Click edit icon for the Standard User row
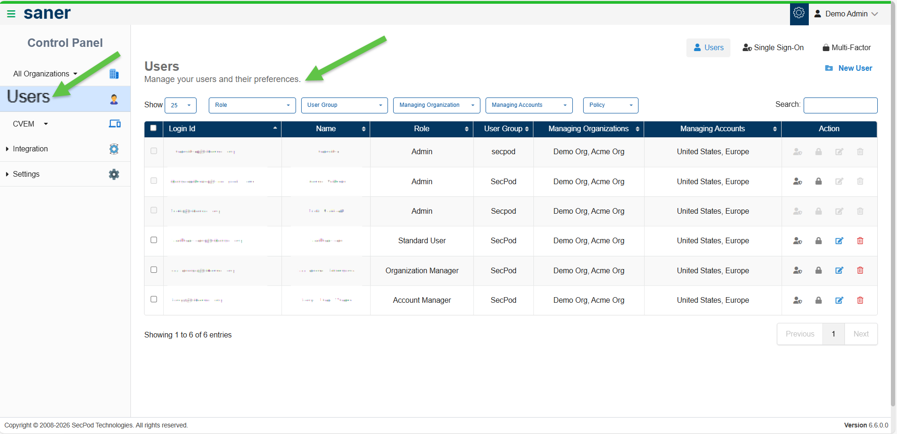Screen dimensions: 897x434 [x=839, y=241]
